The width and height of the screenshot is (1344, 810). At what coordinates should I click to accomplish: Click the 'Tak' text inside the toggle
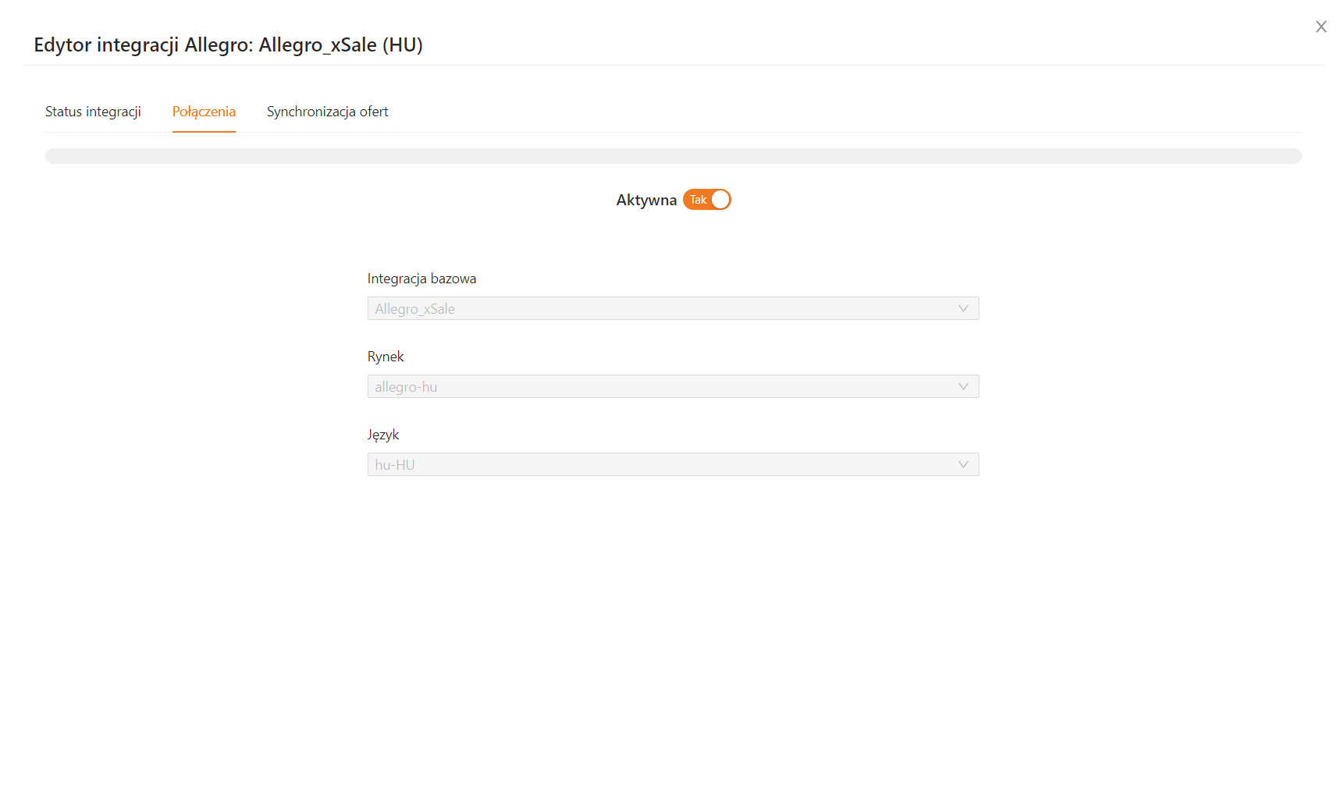[x=698, y=200]
